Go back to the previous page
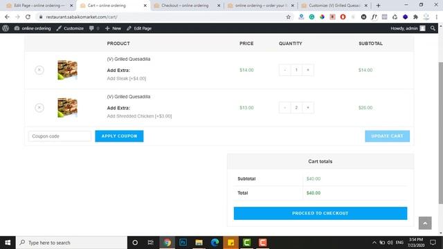443x249 pixels. (7, 17)
